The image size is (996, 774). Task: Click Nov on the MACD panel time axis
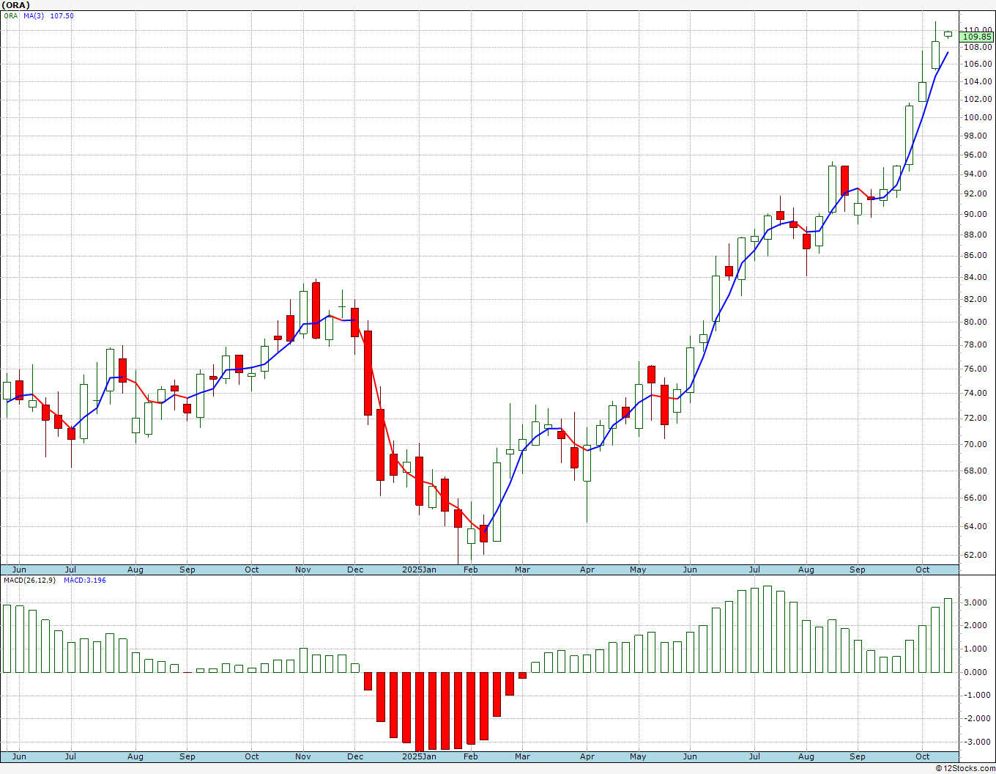pos(303,756)
